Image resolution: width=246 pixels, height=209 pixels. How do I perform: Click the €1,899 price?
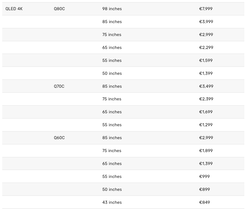[x=206, y=151]
